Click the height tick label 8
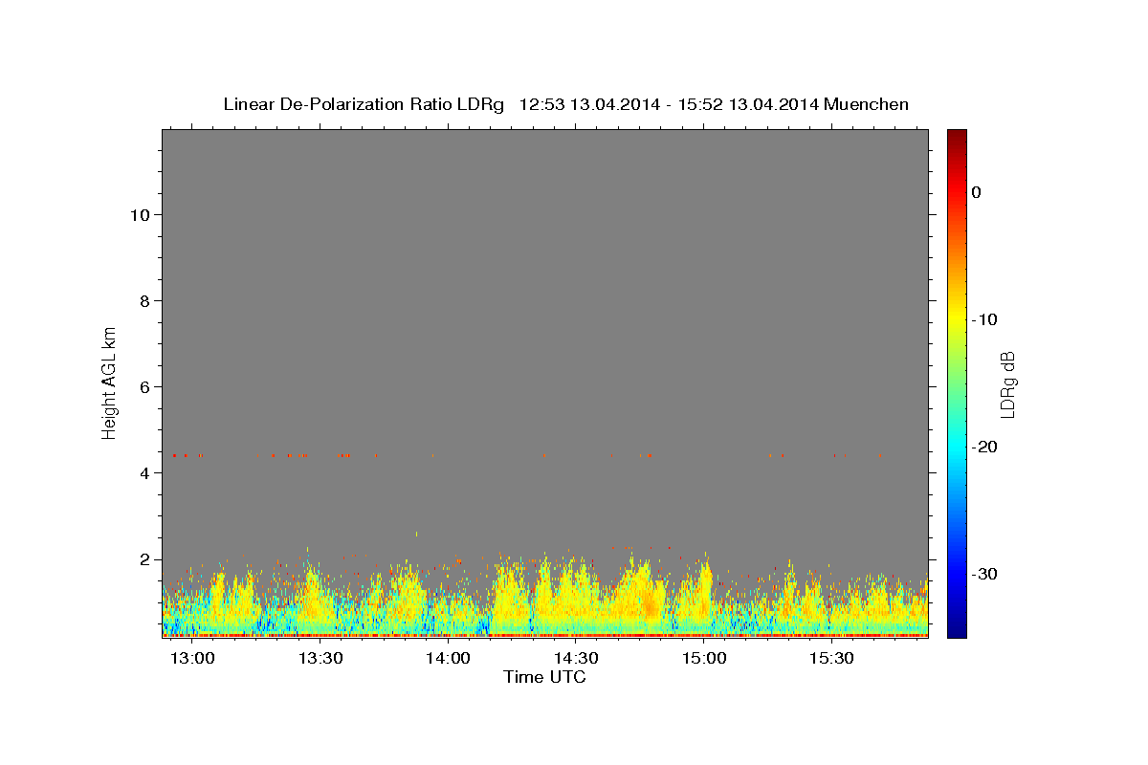Image resolution: width=1148 pixels, height=765 pixels. coord(144,301)
